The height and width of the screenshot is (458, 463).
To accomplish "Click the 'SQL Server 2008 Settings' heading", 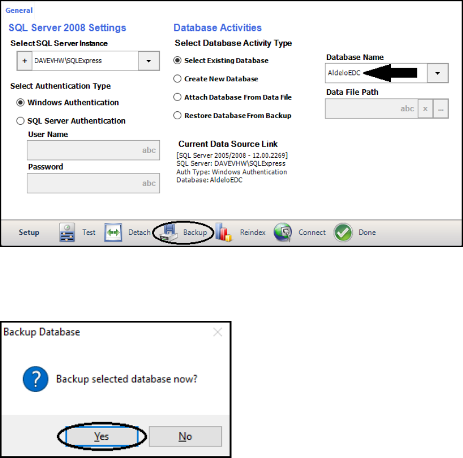I will [67, 28].
